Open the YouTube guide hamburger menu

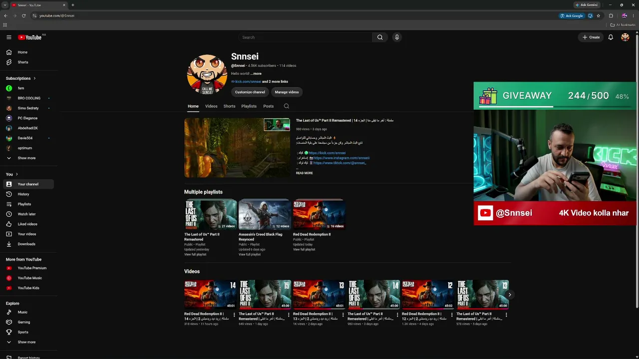pyautogui.click(x=9, y=37)
